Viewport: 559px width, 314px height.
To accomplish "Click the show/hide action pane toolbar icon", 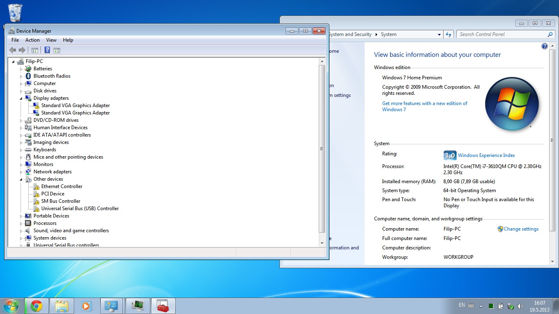I will (x=57, y=50).
